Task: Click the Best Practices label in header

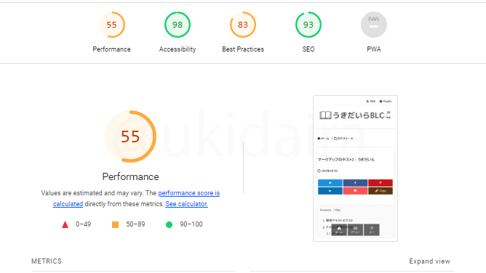Action: [243, 49]
